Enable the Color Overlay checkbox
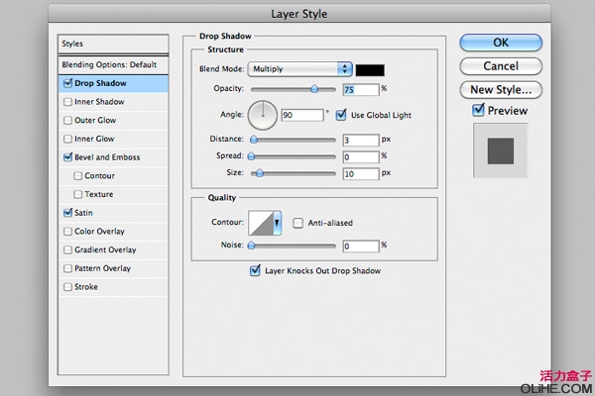Image resolution: width=595 pixels, height=396 pixels. (x=67, y=231)
